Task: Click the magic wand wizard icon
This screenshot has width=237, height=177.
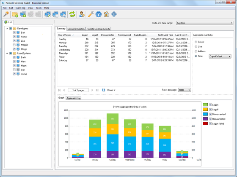Action: pos(6,14)
